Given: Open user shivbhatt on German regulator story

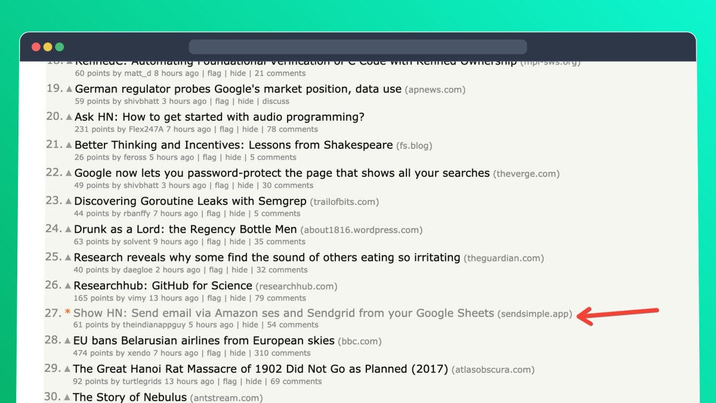Looking at the screenshot, I should point(141,101).
